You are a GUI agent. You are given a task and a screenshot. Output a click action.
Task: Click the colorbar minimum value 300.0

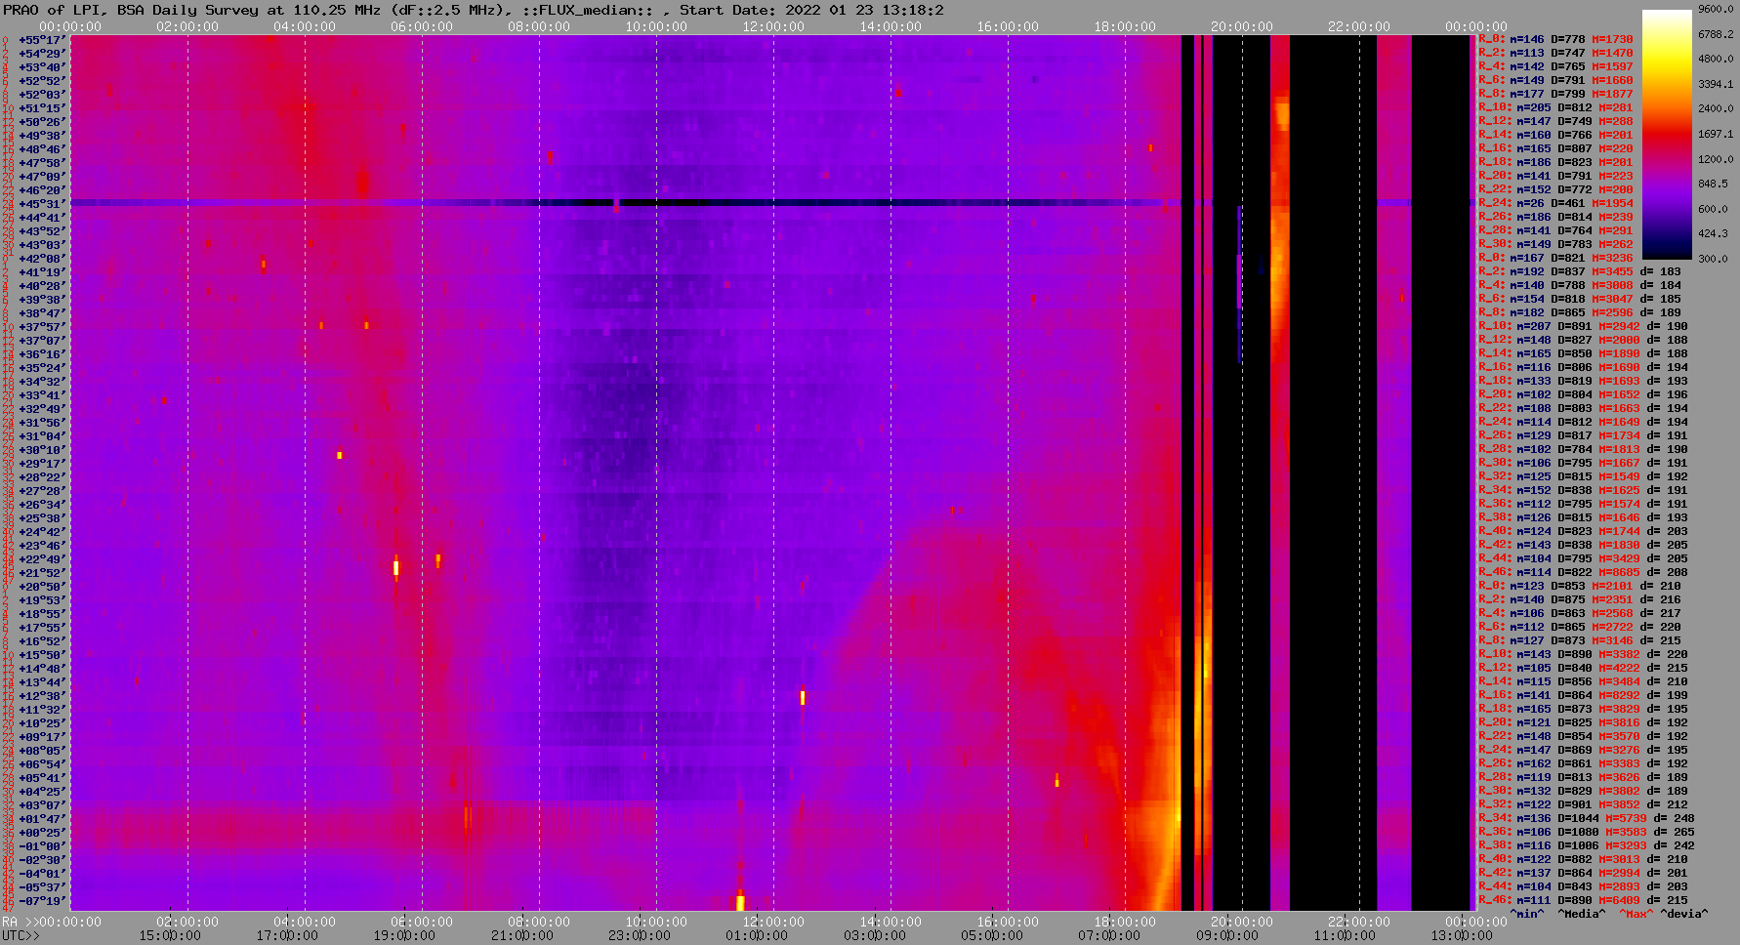1715,259
